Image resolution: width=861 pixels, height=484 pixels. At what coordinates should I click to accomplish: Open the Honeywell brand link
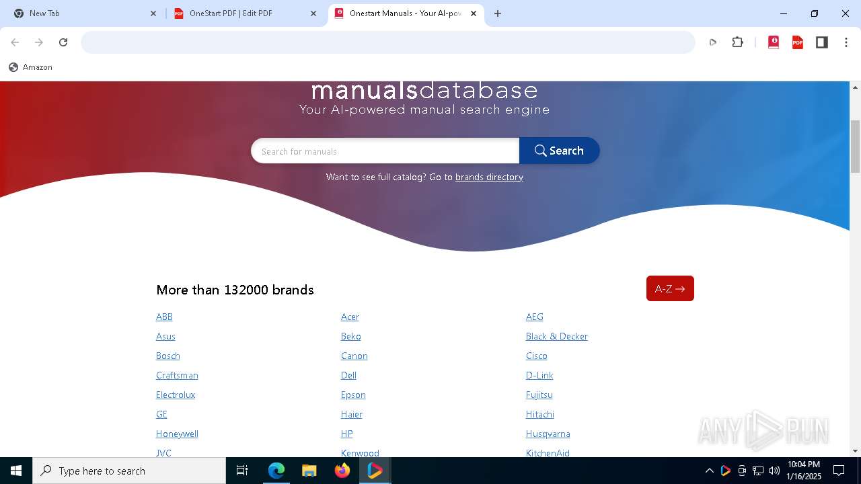coord(177,434)
